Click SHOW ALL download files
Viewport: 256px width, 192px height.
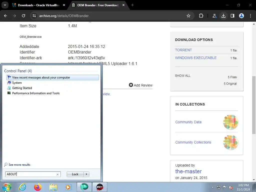tap(183, 75)
